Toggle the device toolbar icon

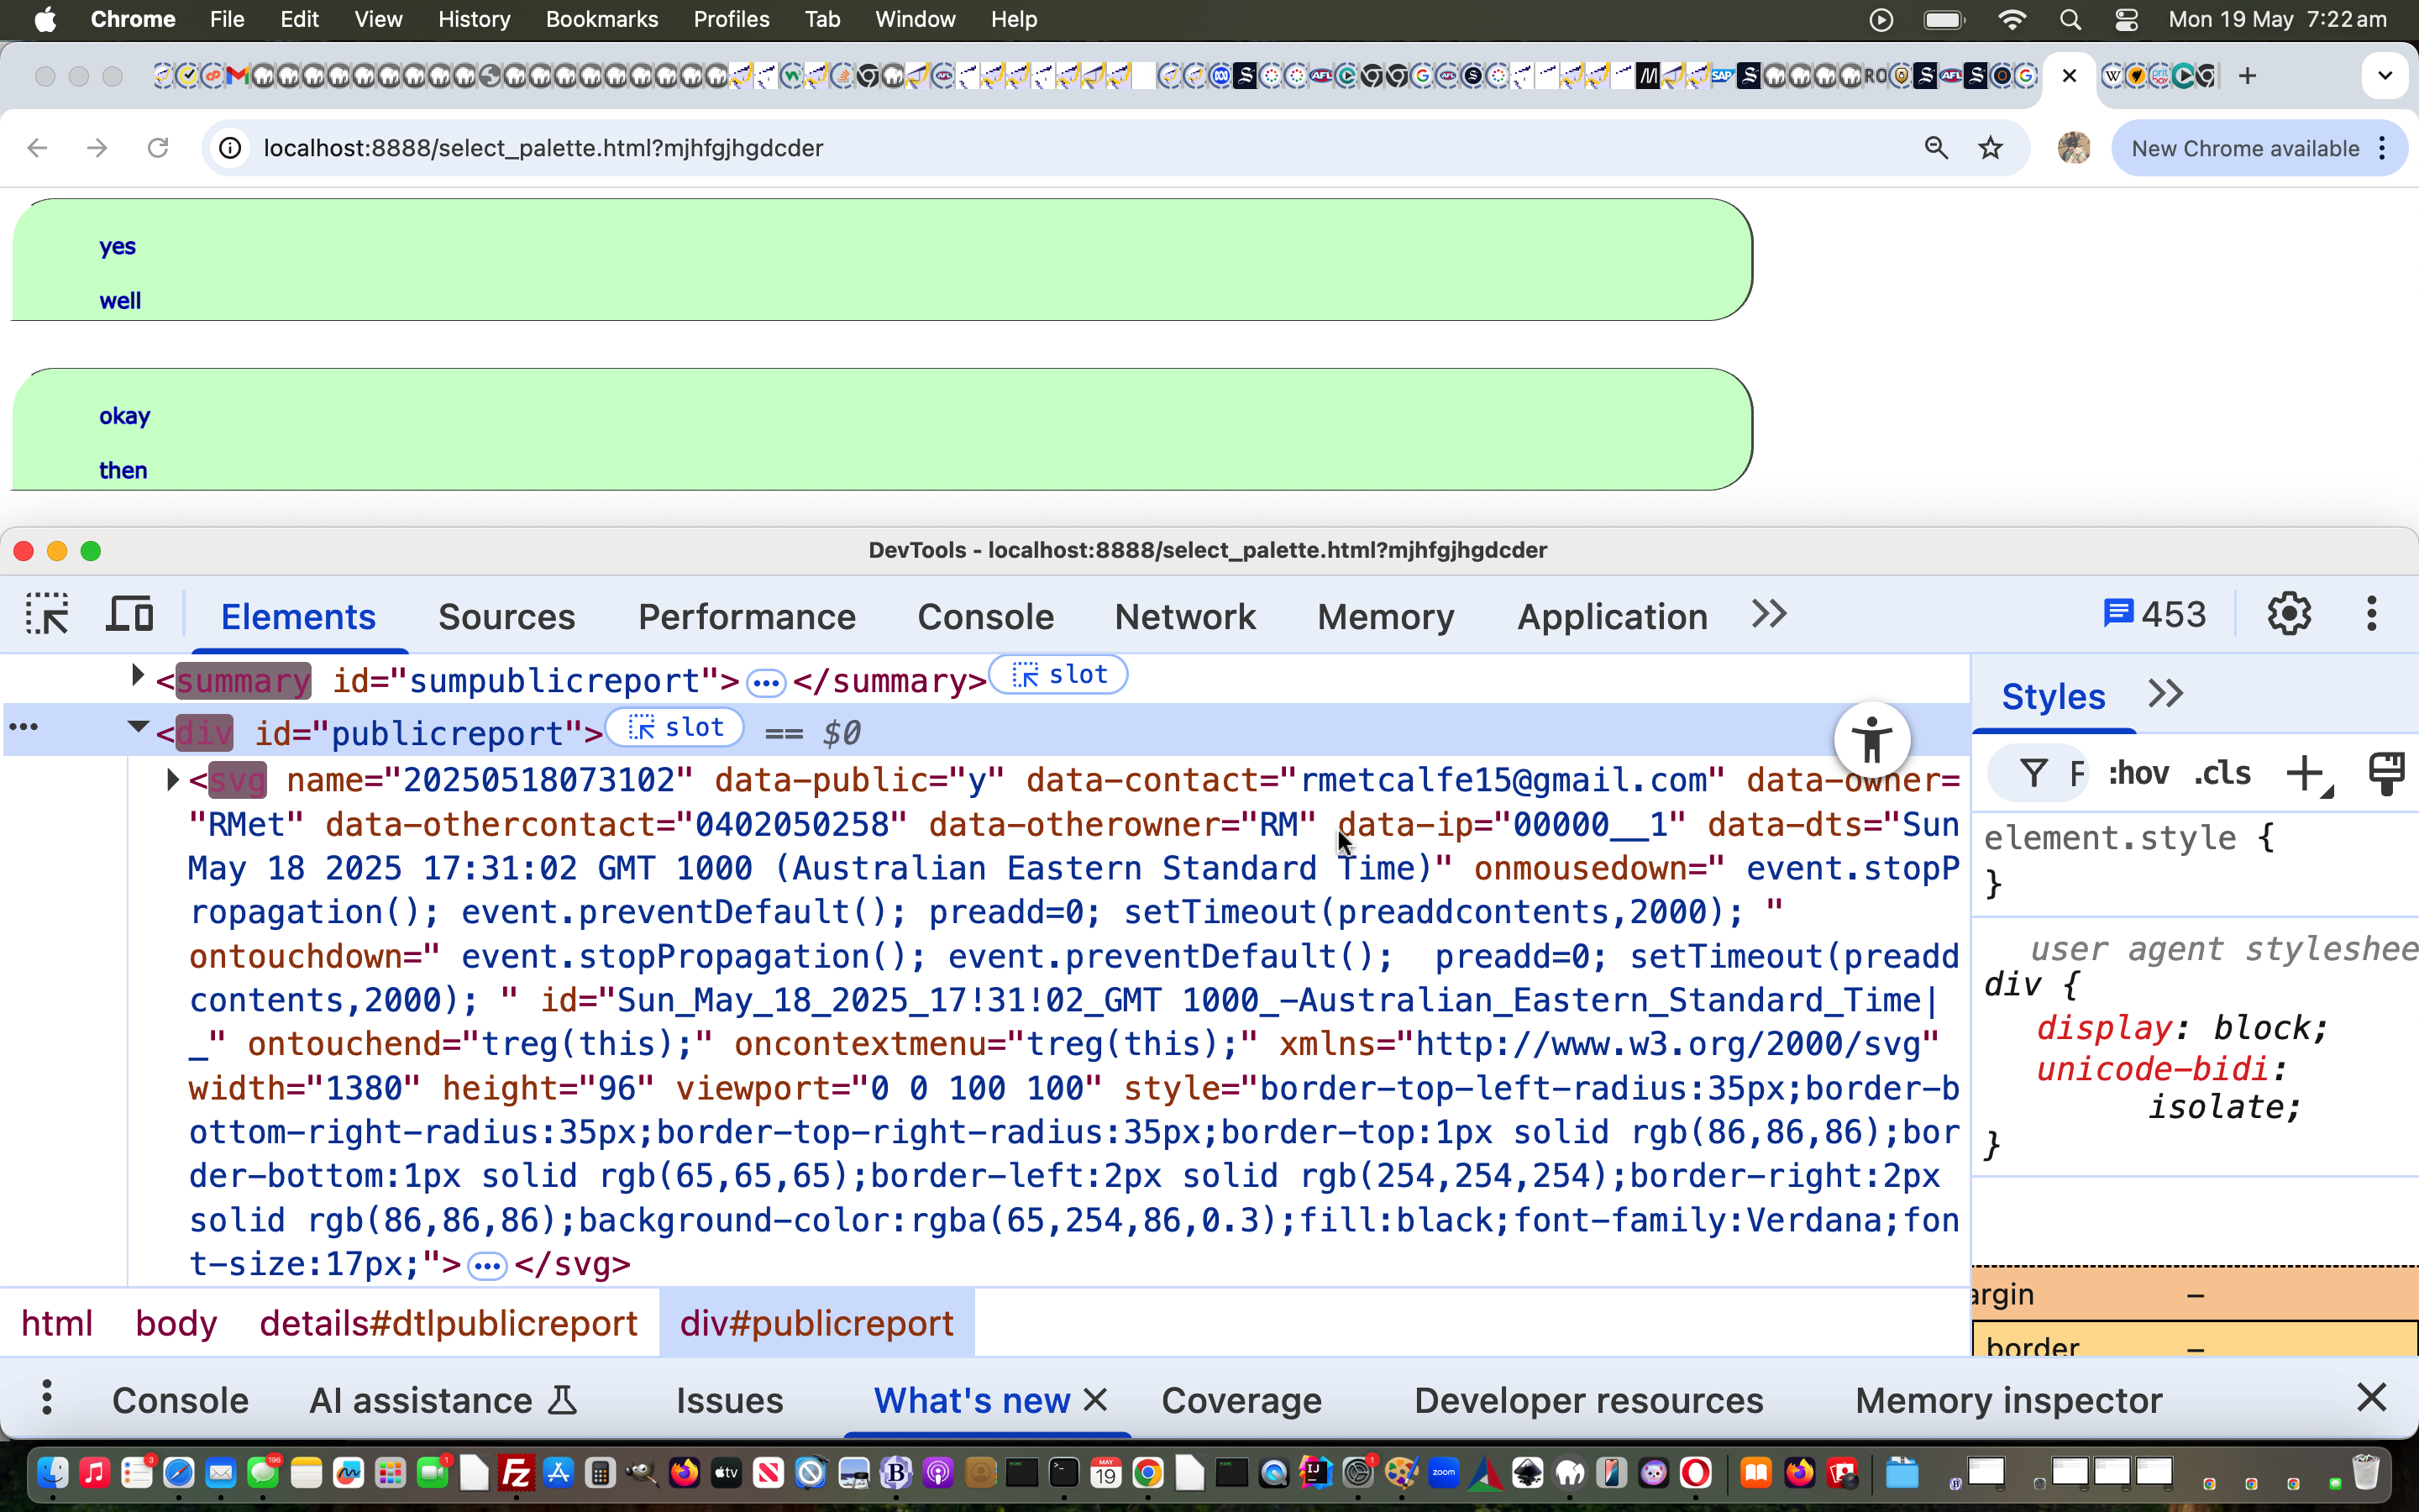(130, 614)
